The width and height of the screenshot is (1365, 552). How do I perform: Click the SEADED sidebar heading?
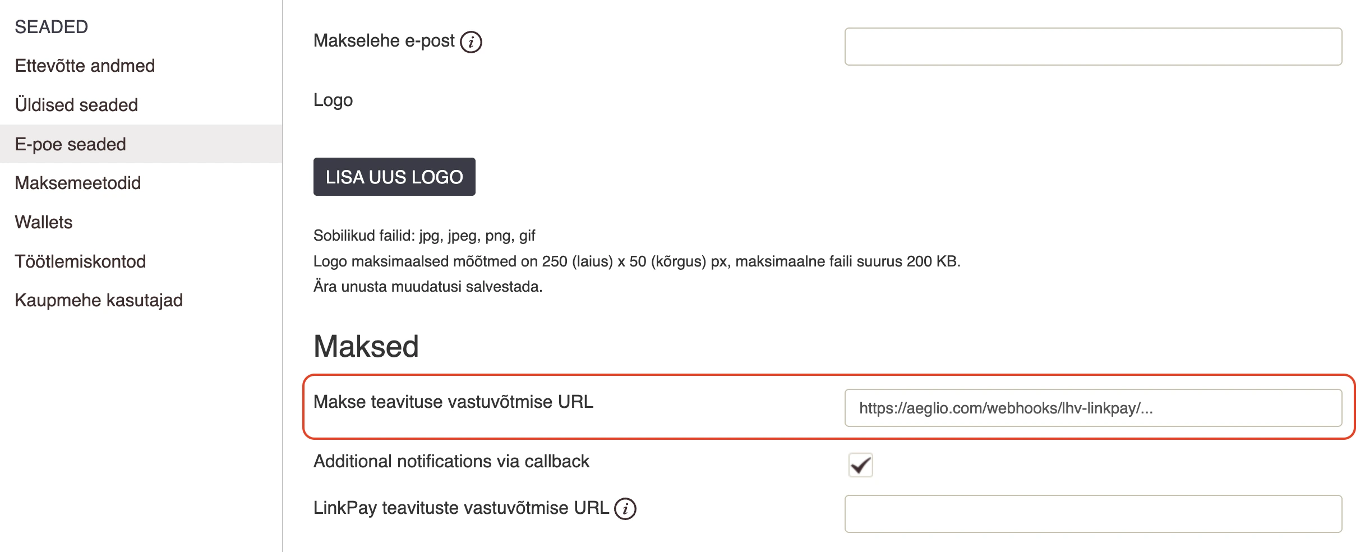coord(51,27)
